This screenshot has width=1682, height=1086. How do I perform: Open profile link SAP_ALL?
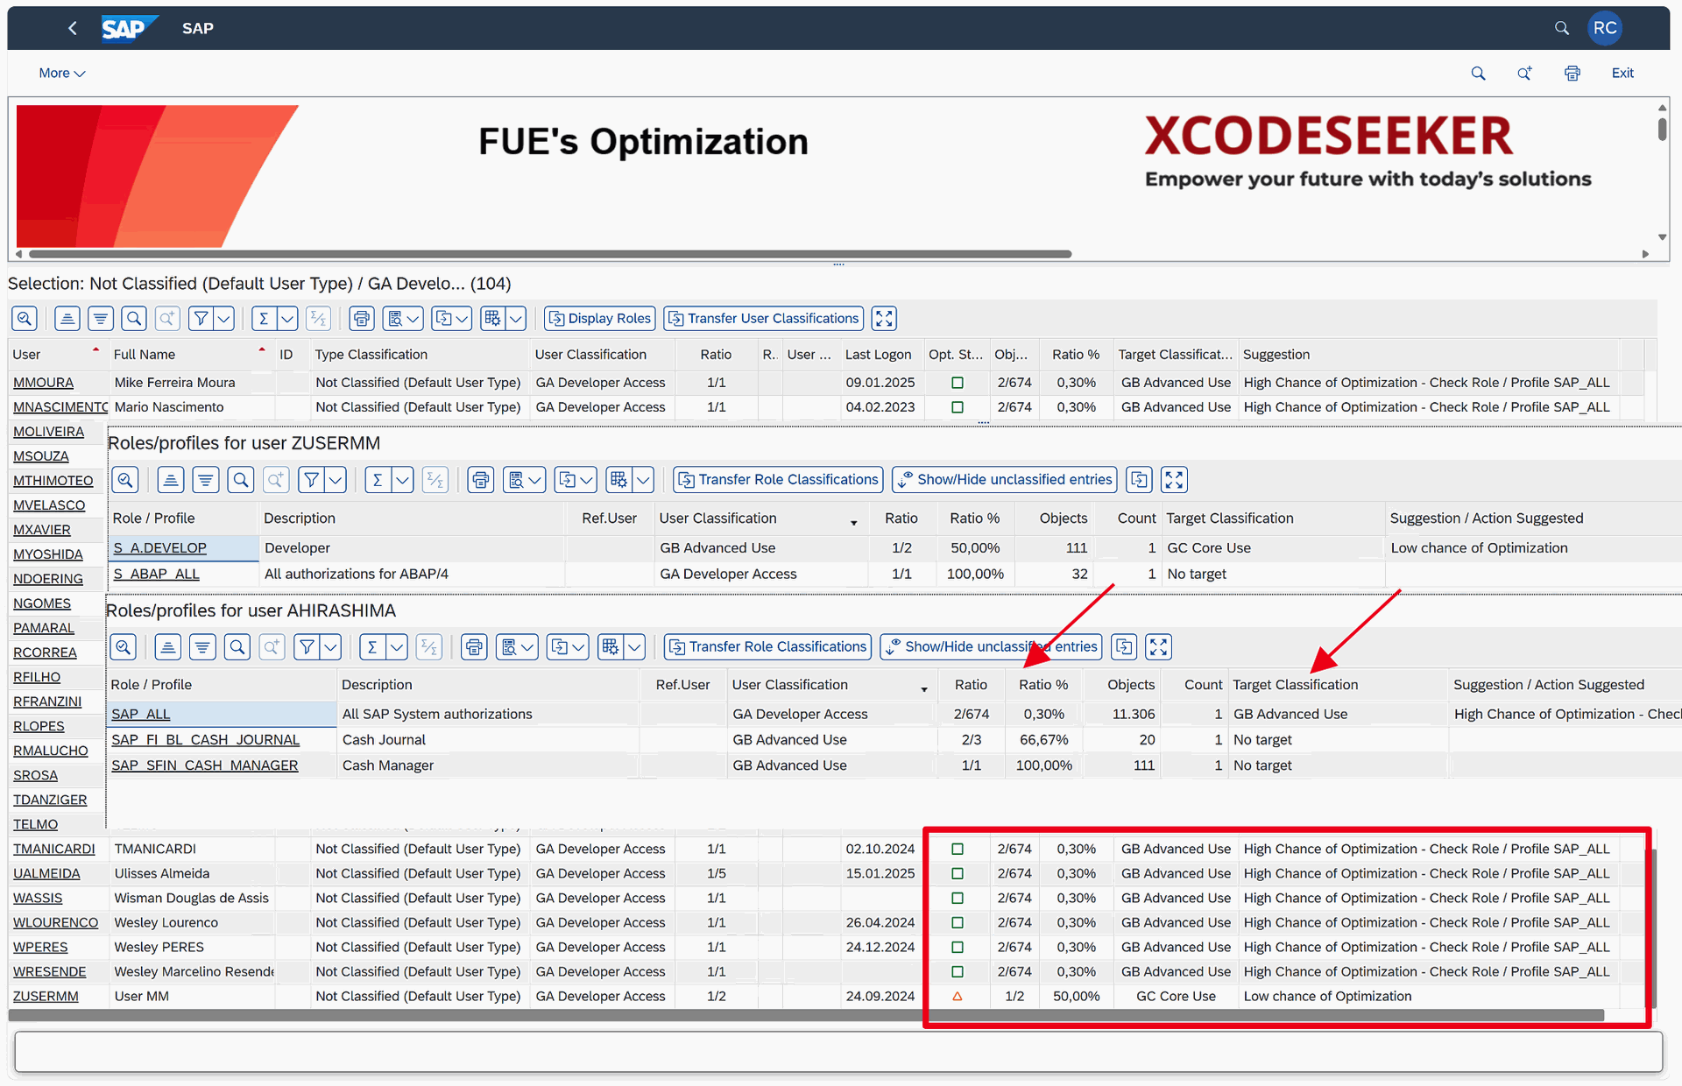[x=140, y=715]
